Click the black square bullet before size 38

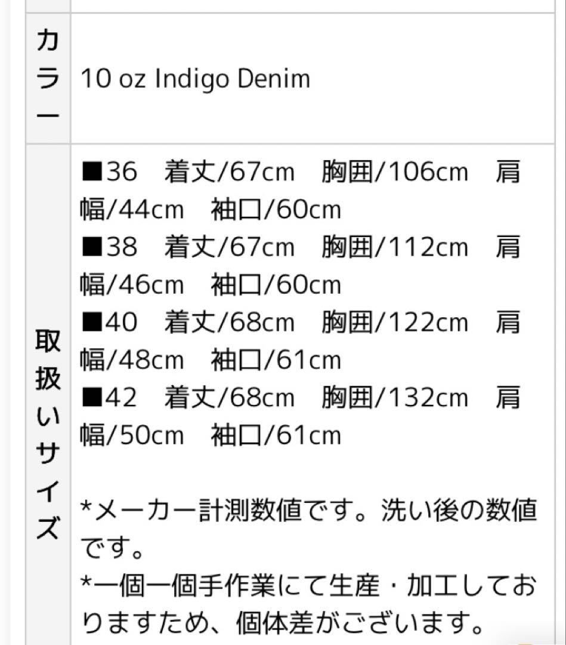point(92,248)
